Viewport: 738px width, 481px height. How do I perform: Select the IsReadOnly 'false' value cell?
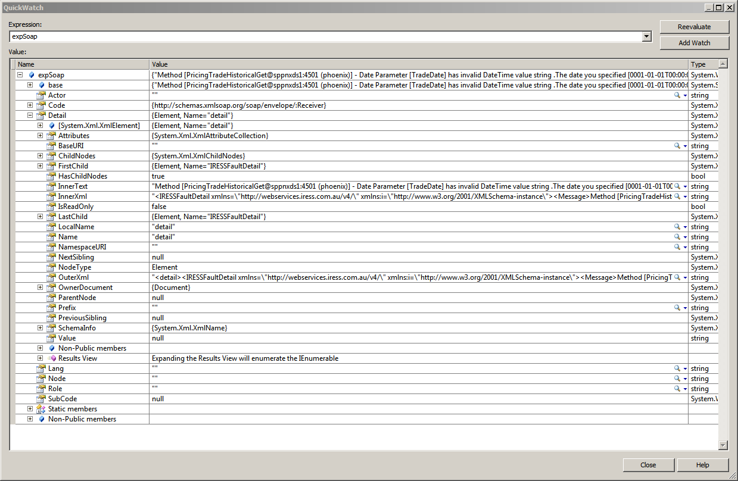click(x=419, y=207)
